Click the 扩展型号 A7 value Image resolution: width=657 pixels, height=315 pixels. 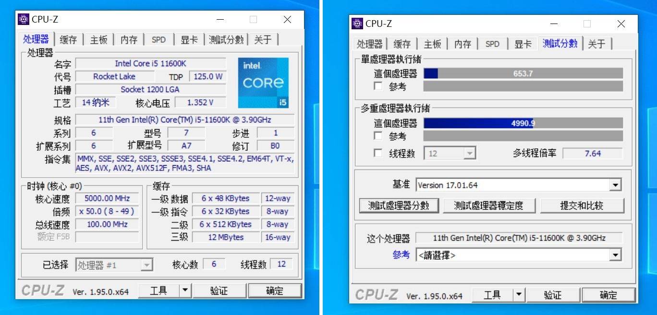pos(186,145)
